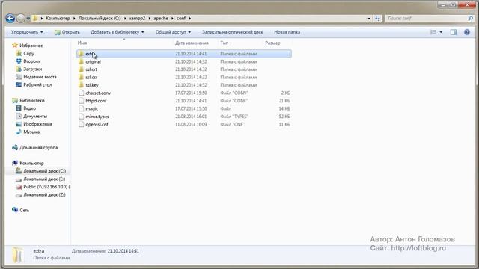Select the ssl.crt folder

[91, 69]
